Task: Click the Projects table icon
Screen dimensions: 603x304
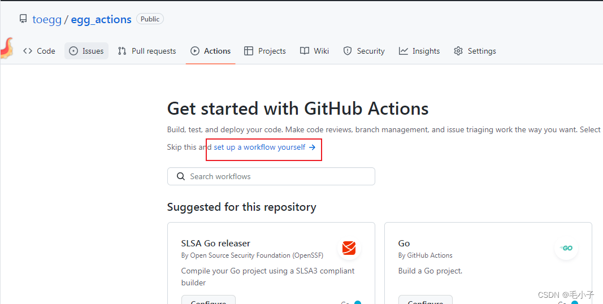Action: coord(249,51)
